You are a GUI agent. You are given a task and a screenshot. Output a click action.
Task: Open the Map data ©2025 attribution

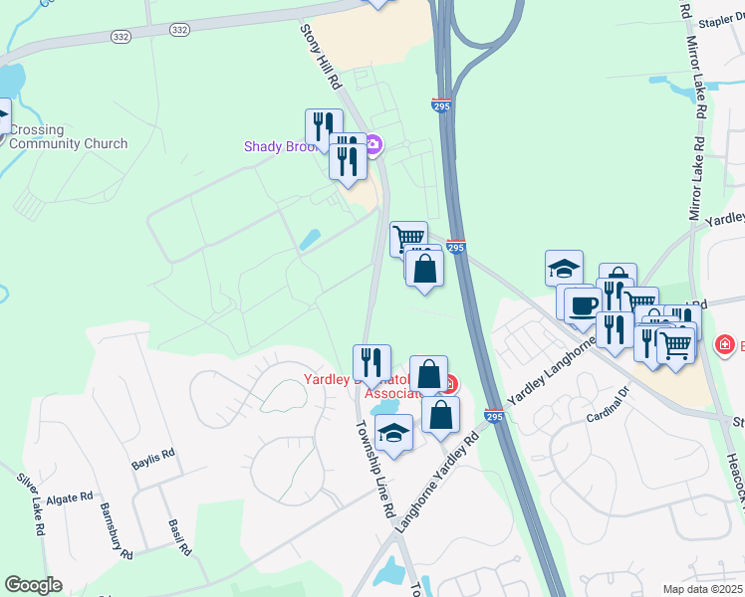click(x=702, y=589)
